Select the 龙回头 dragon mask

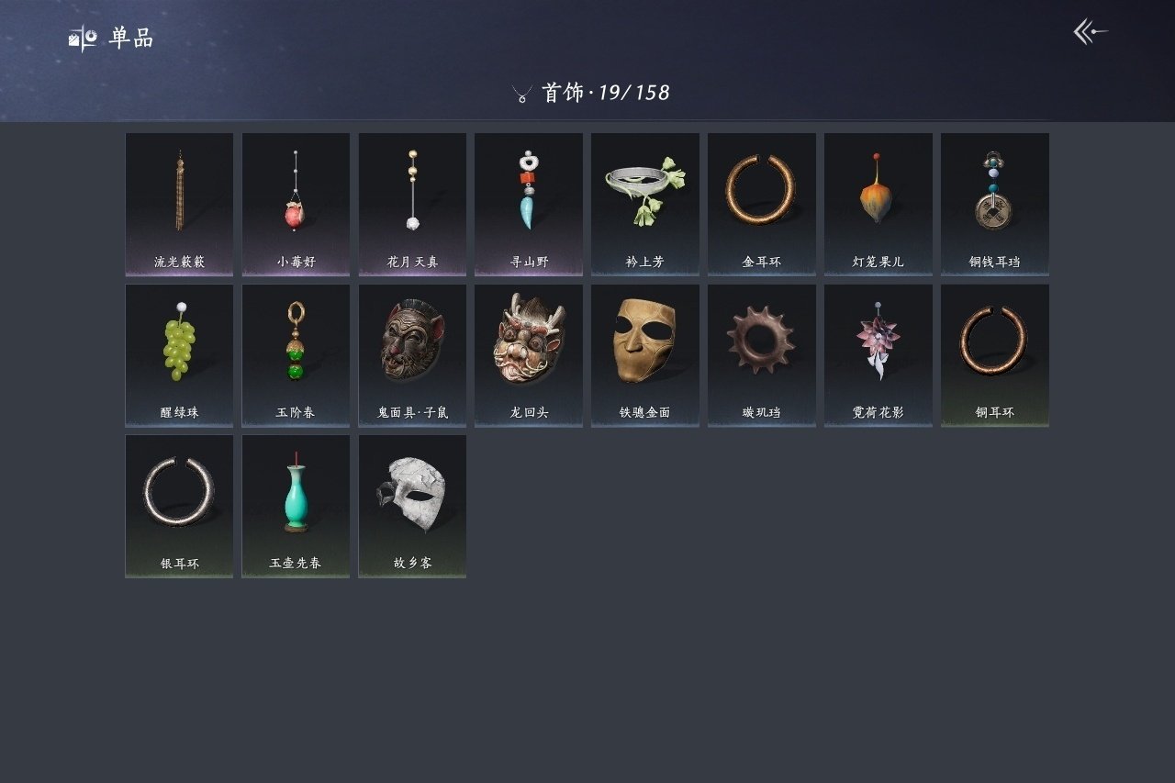(529, 355)
